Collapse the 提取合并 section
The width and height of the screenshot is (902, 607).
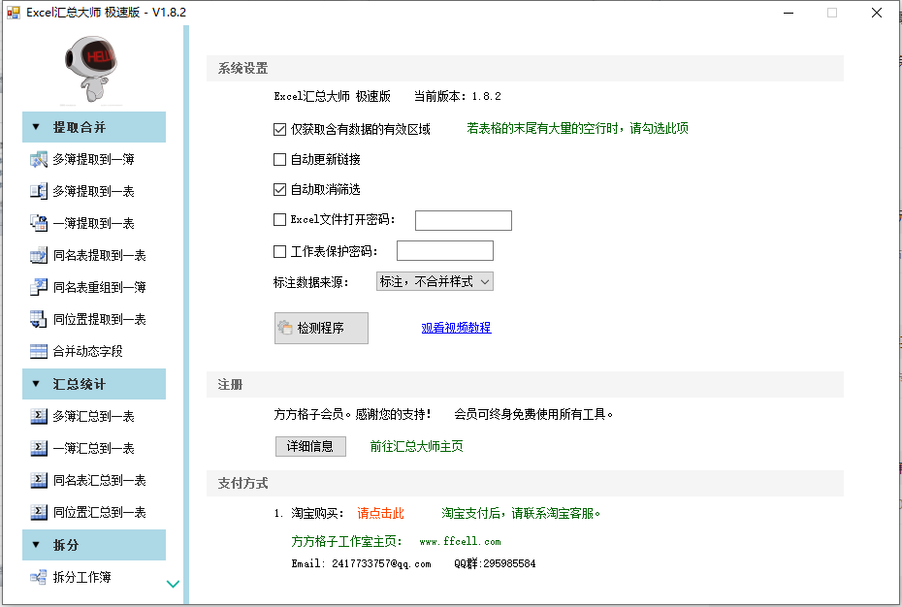point(93,127)
